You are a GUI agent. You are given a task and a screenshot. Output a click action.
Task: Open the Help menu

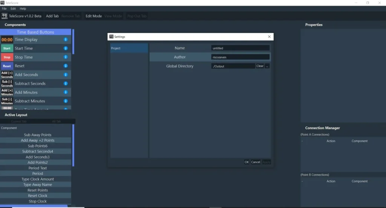pos(23,9)
